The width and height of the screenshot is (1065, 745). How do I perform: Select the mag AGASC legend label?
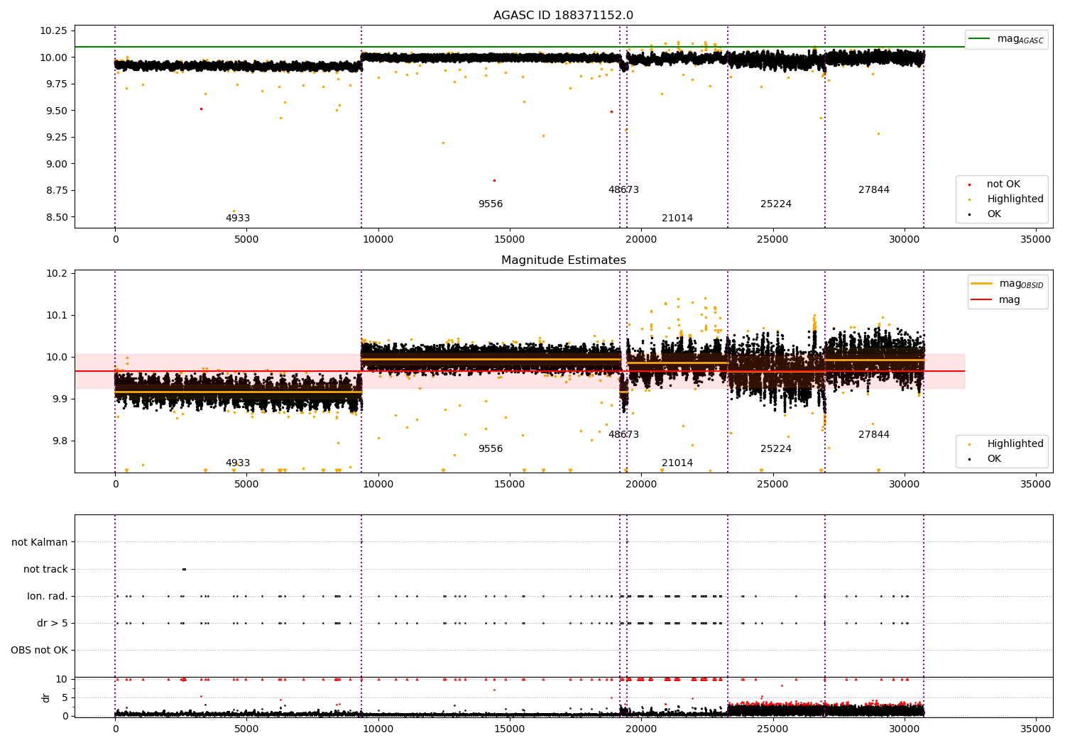click(x=1020, y=39)
